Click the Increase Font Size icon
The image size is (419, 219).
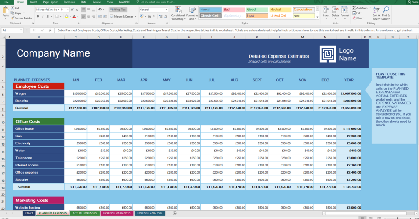click(x=72, y=10)
